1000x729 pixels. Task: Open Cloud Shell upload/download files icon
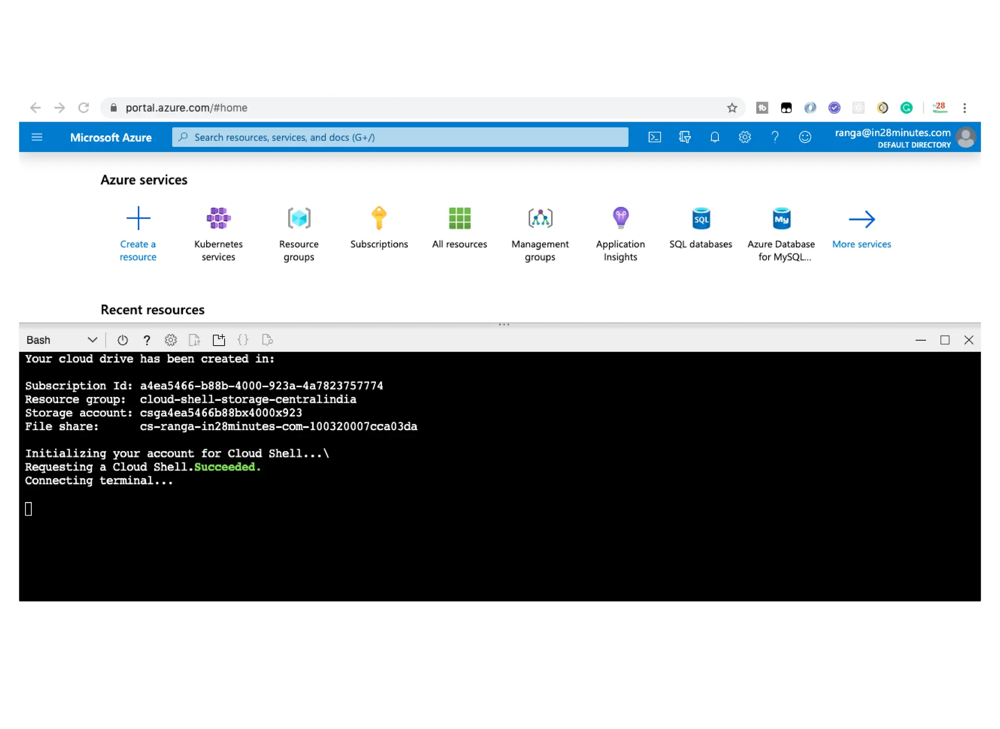tap(194, 340)
